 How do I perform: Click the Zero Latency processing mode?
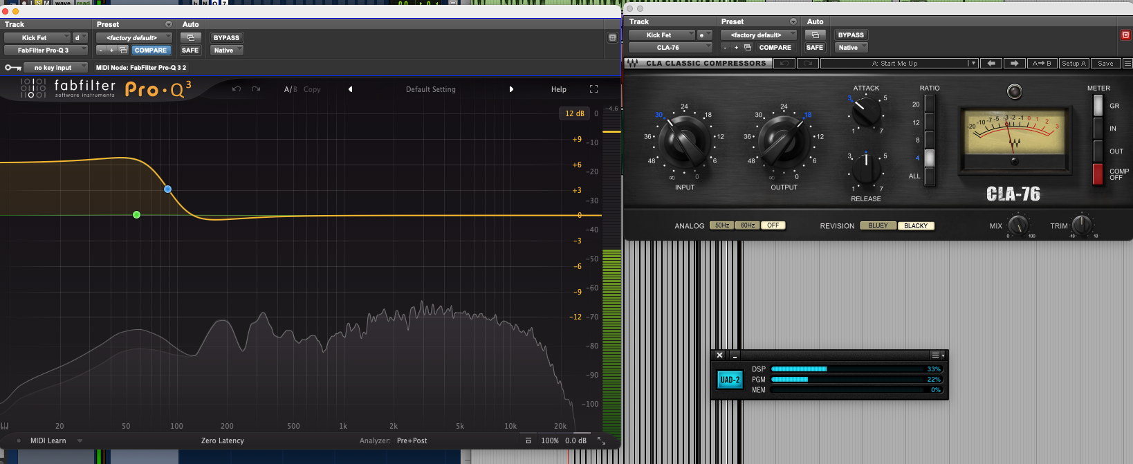(x=223, y=440)
